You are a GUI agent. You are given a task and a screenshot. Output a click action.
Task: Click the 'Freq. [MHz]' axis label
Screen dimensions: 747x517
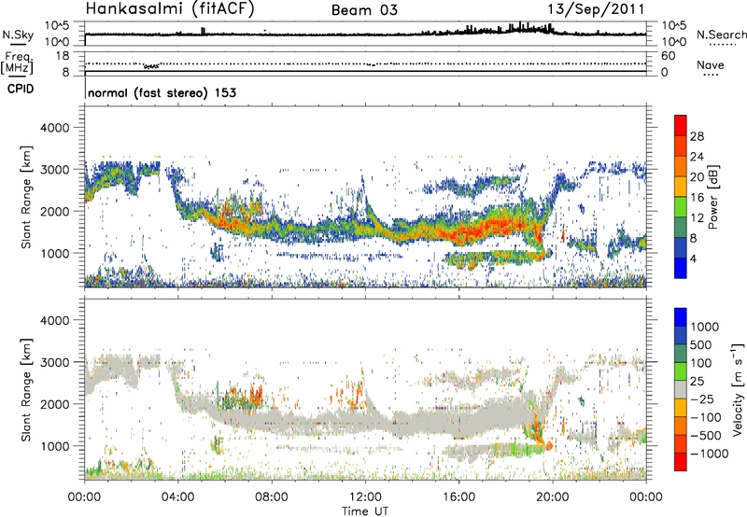pos(17,63)
